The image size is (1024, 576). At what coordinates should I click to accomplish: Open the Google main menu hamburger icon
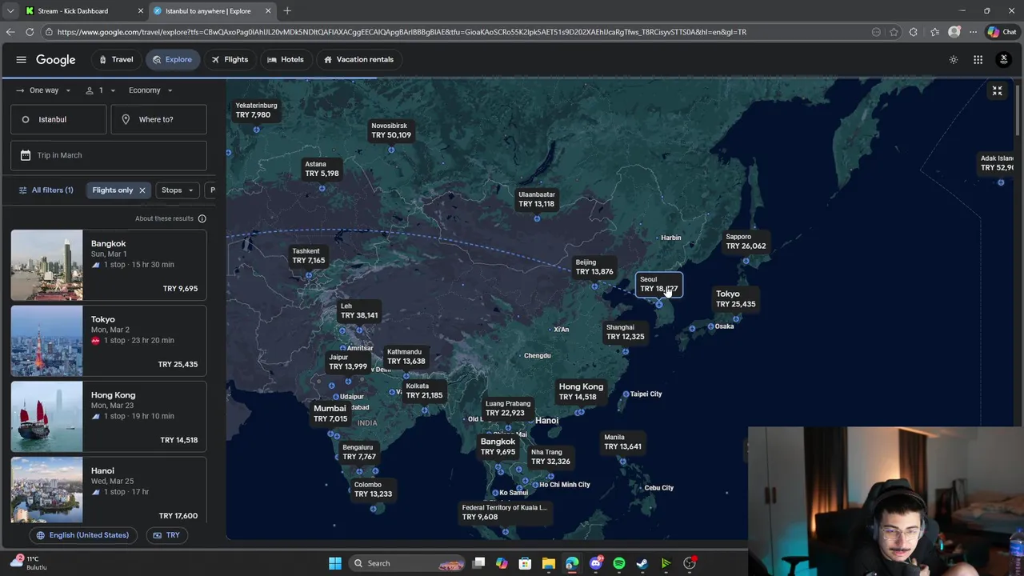tap(22, 60)
